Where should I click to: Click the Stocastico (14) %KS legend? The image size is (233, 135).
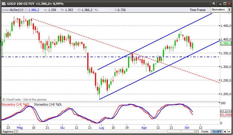pos(15,105)
